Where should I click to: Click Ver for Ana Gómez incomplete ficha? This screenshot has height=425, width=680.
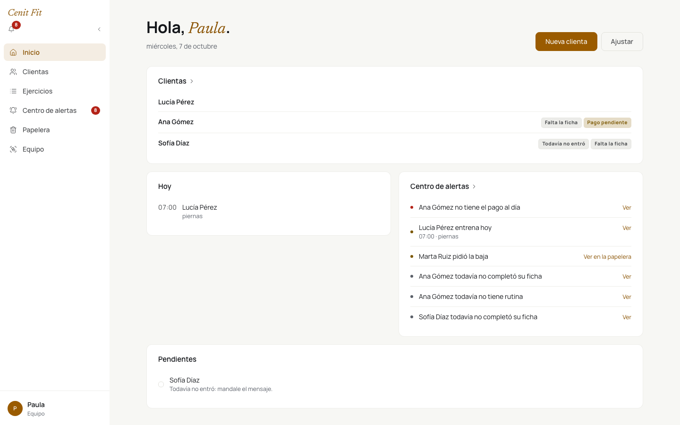pyautogui.click(x=627, y=277)
